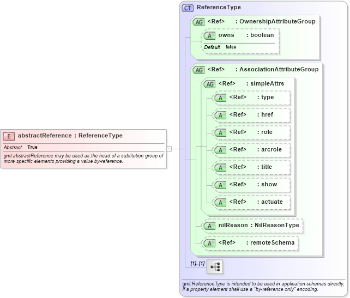Select the ReferenceType complex type title
The height and width of the screenshot is (298, 350).
pyautogui.click(x=219, y=8)
